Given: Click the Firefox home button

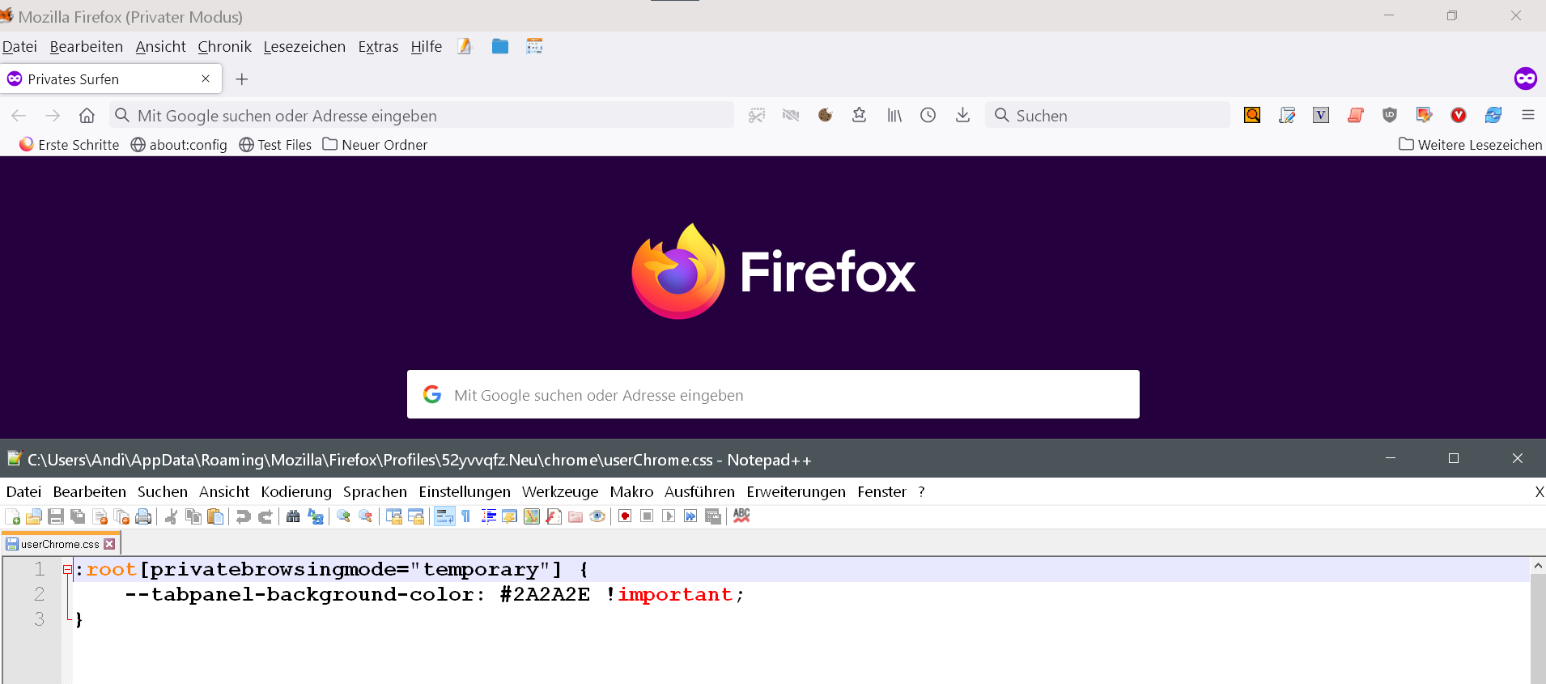Looking at the screenshot, I should coord(87,116).
